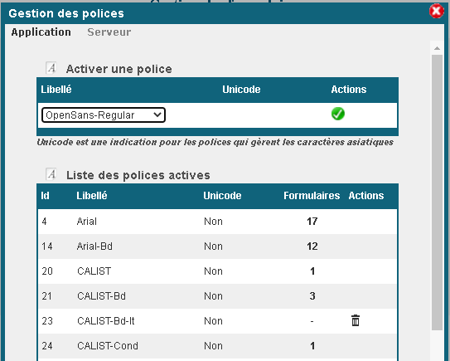Select the CALIST-Cond row

[217, 346]
